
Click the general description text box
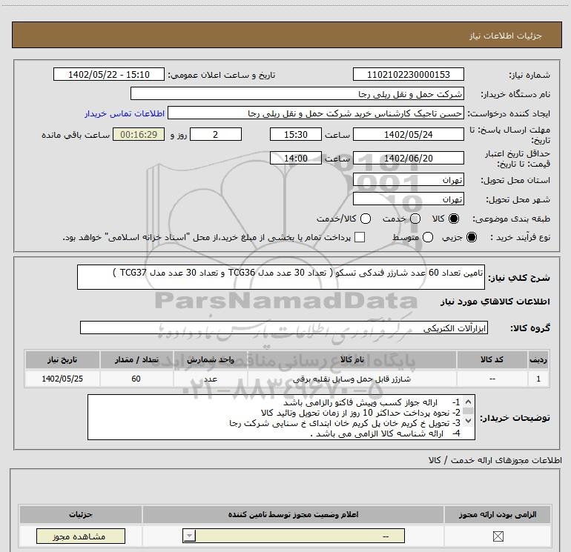tap(281, 277)
